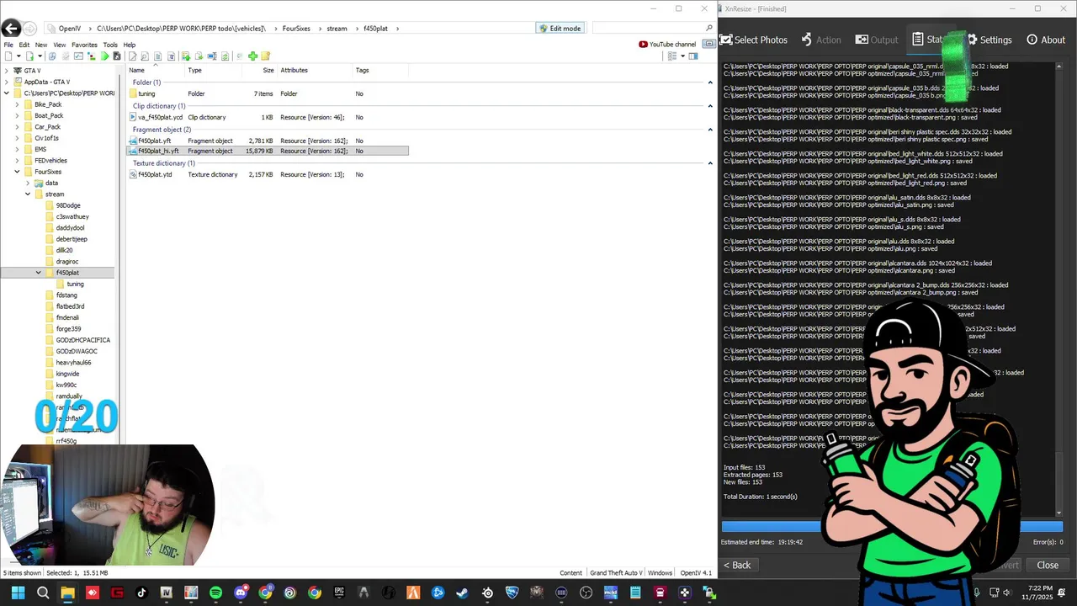
Task: Click the TikTok icon in the taskbar
Action: 141,593
